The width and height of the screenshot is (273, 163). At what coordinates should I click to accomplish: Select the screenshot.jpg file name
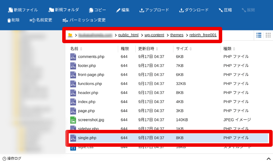point(91,120)
